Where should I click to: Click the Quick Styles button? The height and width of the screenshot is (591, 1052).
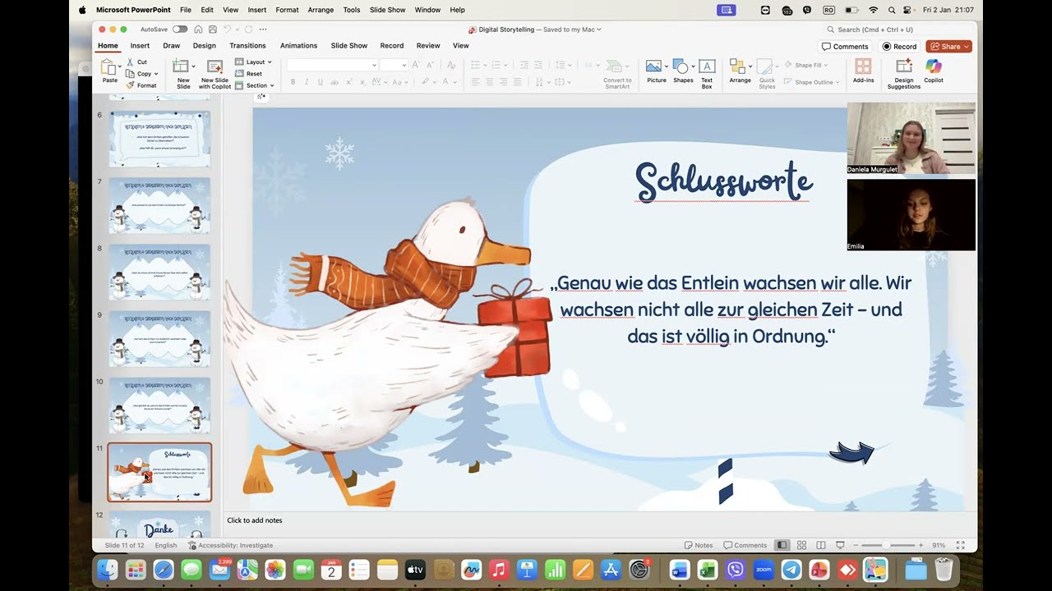[x=767, y=74]
